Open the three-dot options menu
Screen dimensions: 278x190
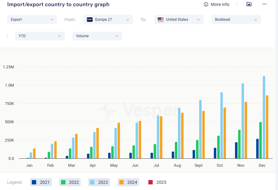click(265, 4)
